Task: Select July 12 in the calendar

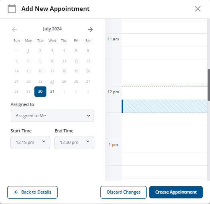Action: (x=76, y=61)
